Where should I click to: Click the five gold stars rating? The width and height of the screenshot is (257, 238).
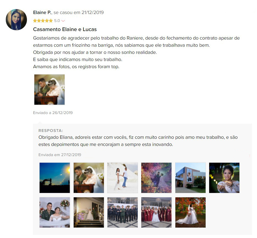pos(43,21)
